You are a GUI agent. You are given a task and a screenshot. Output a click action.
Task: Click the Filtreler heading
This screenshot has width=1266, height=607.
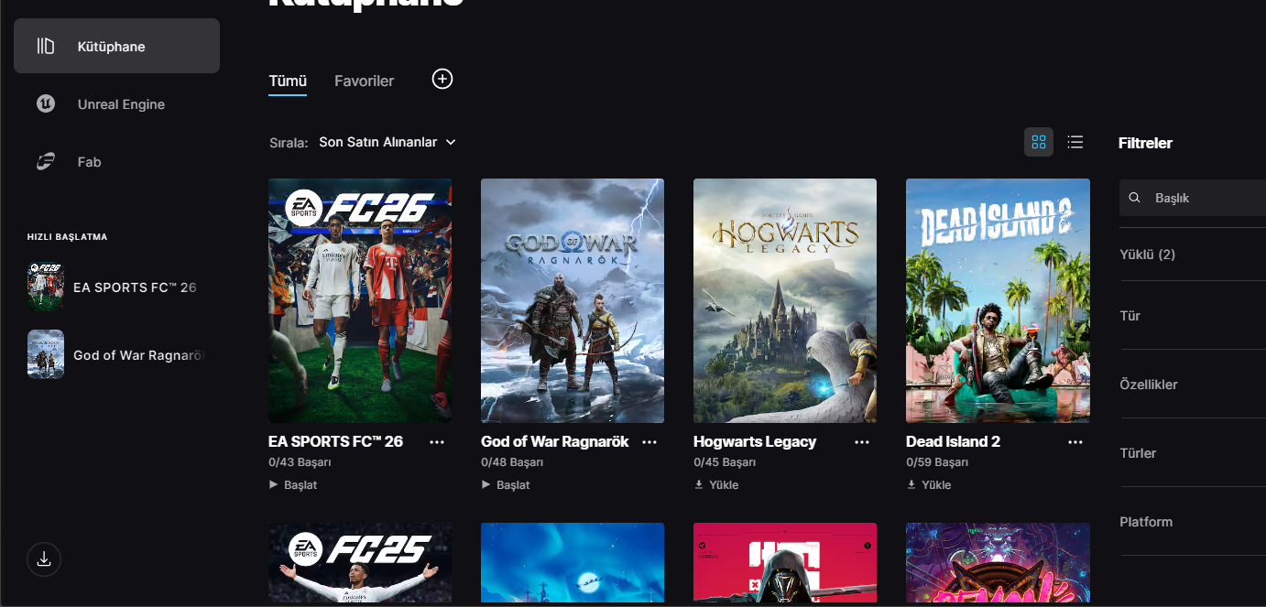[x=1145, y=143]
